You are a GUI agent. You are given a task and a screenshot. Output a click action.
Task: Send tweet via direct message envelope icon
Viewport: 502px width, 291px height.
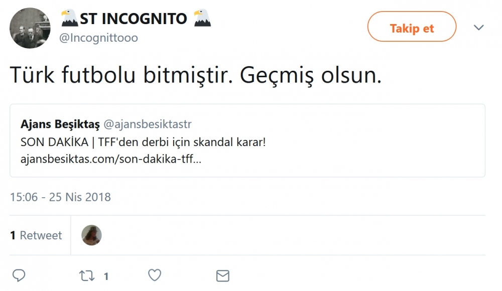222,275
